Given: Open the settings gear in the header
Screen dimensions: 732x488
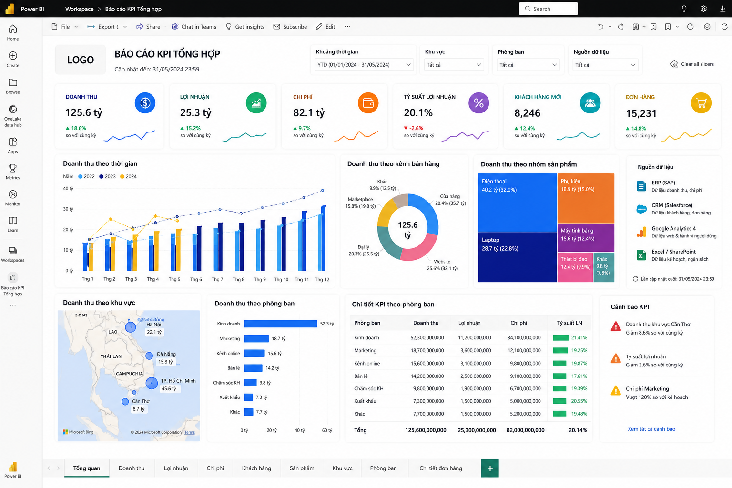Looking at the screenshot, I should click(x=703, y=9).
